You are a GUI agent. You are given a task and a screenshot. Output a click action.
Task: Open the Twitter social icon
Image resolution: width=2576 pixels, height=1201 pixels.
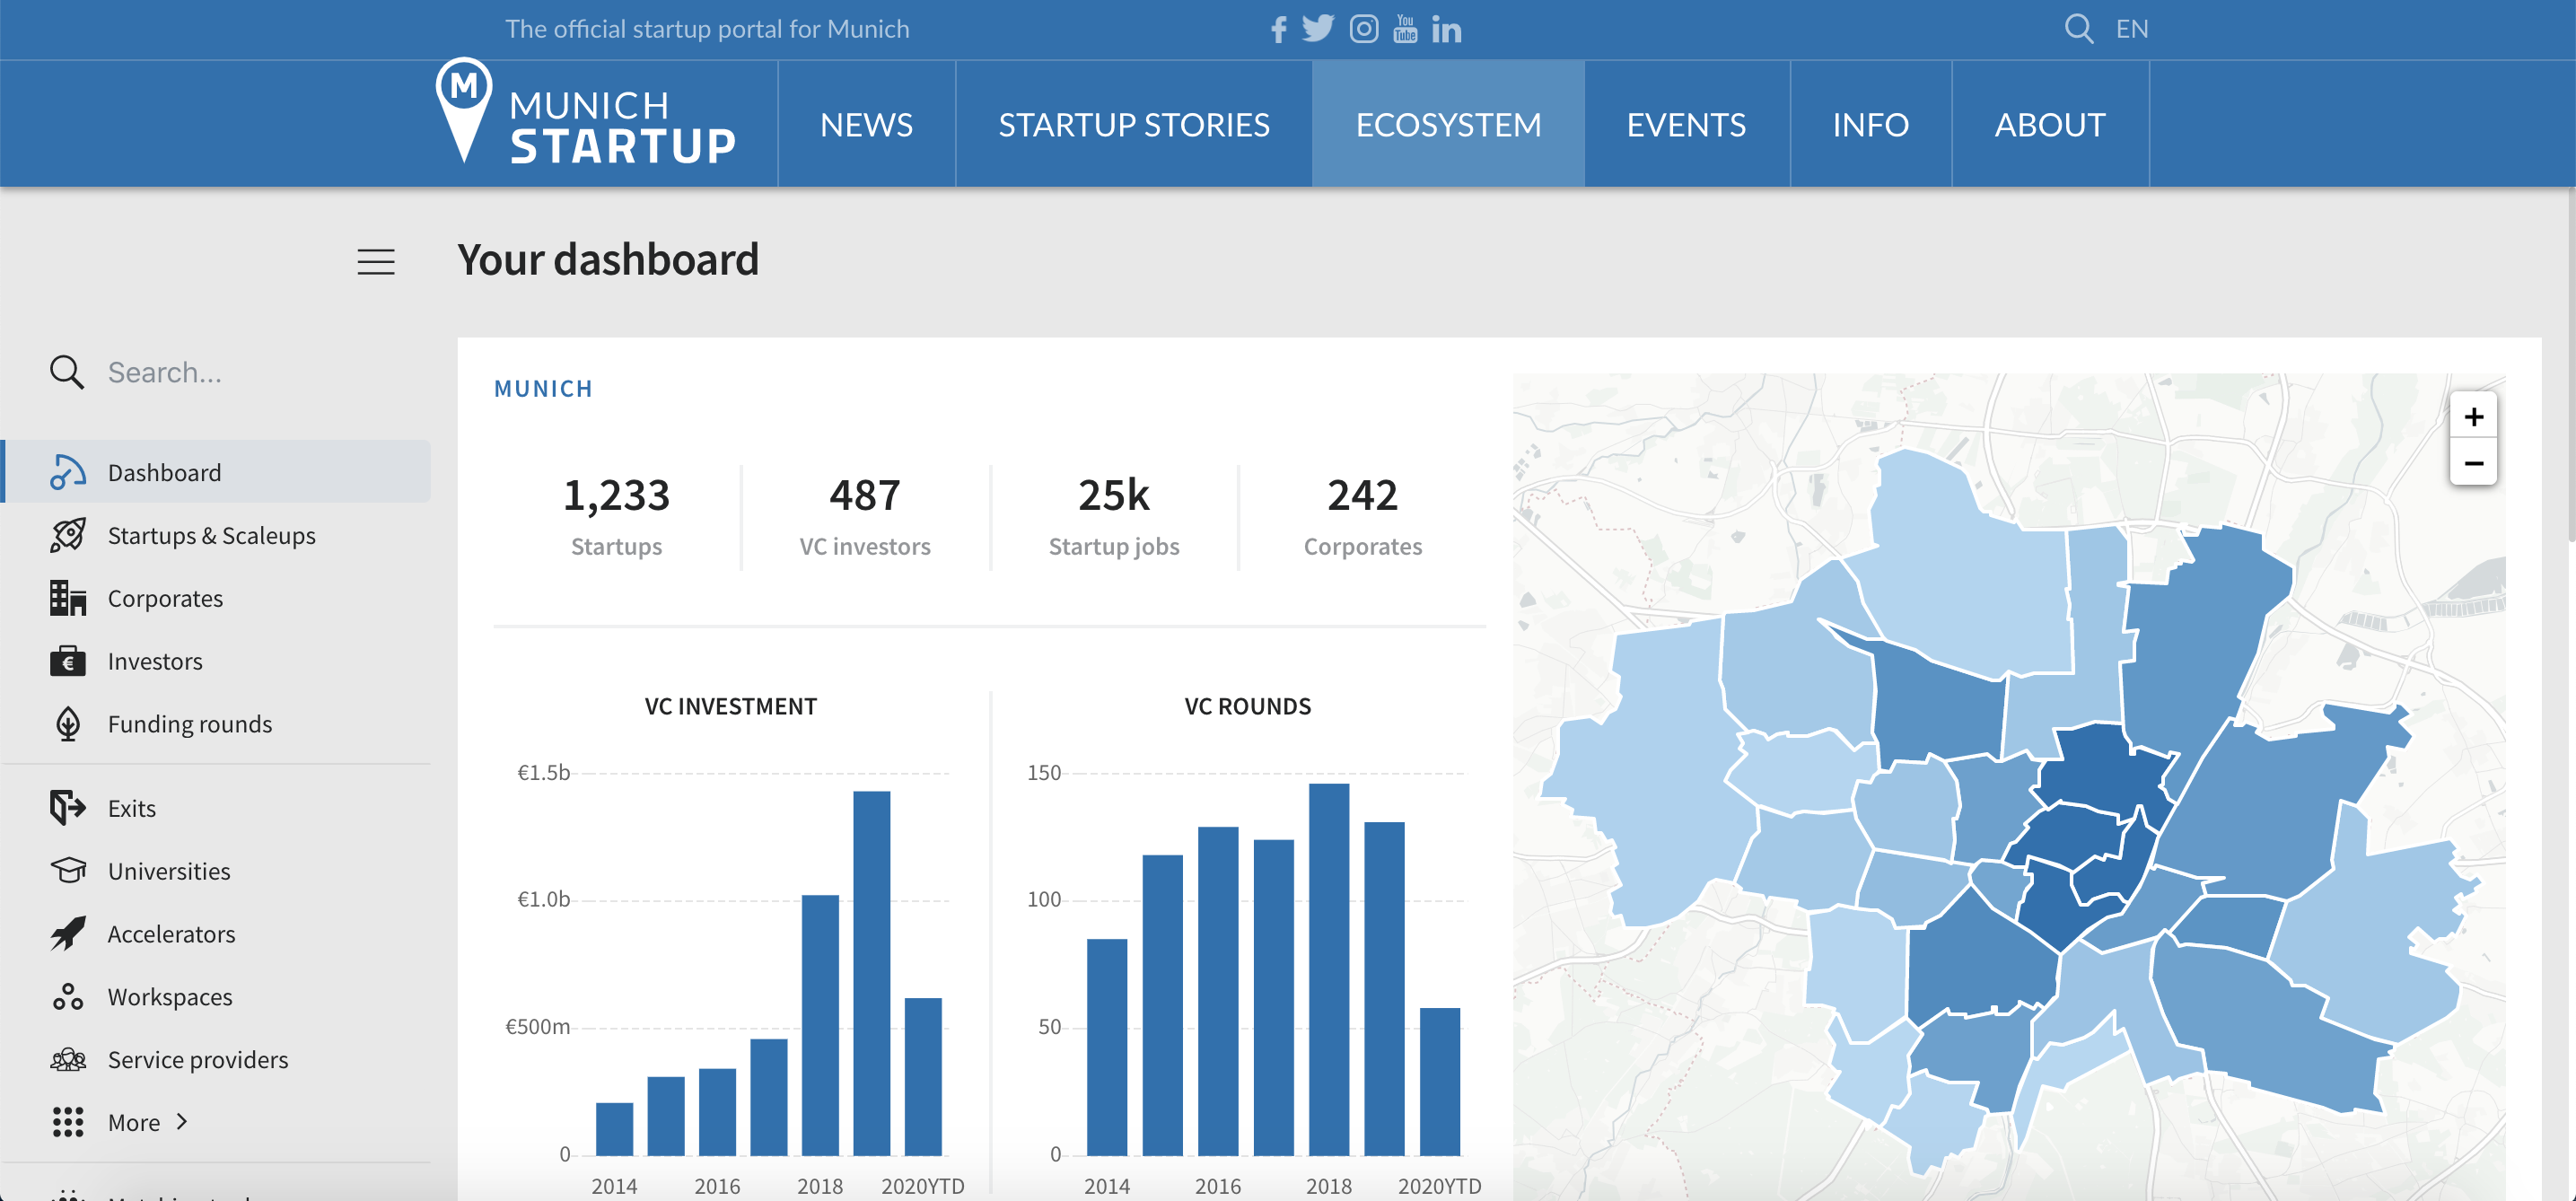pos(1318,29)
